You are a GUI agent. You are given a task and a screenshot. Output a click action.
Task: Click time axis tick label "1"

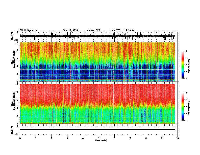click(x=36, y=138)
